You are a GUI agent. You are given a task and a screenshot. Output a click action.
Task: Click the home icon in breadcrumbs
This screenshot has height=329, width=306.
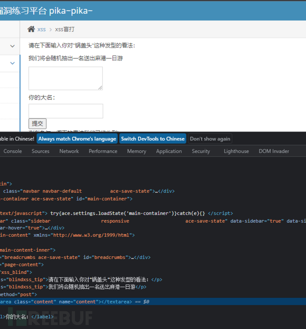(31, 29)
